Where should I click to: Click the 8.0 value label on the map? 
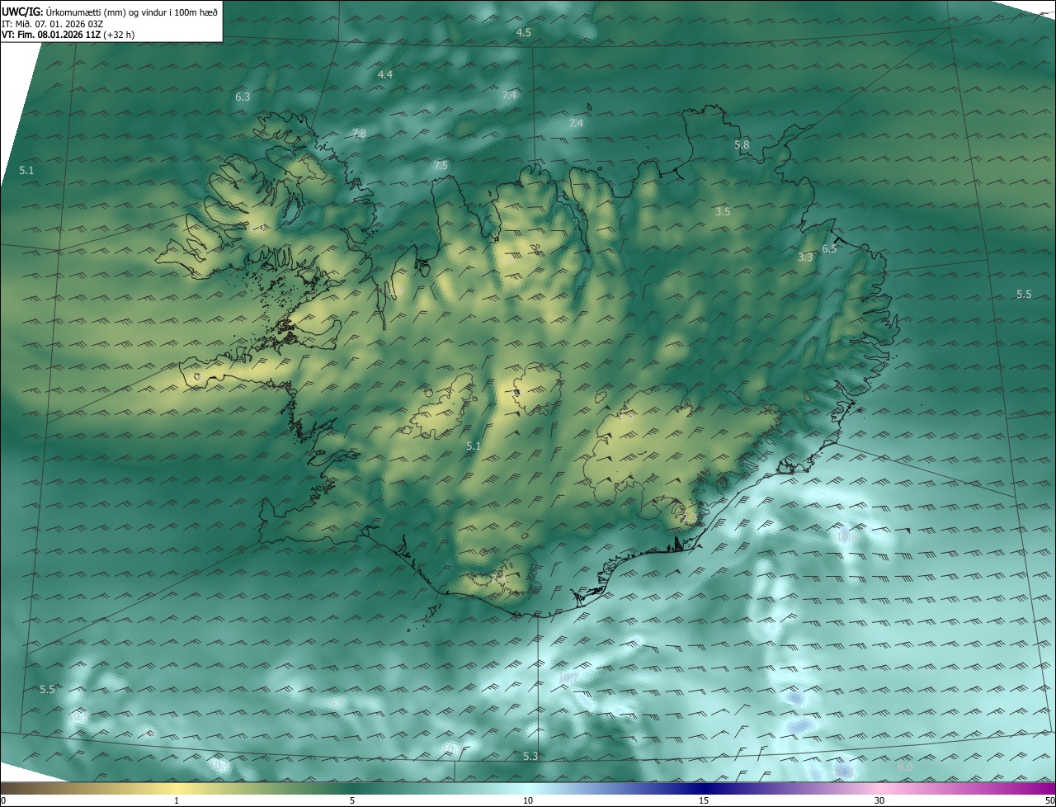(x=905, y=767)
